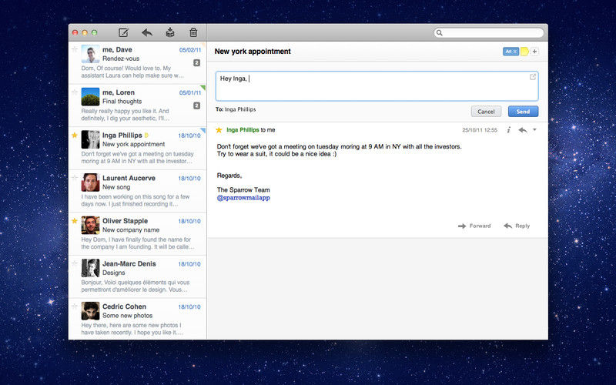
Task: Toggle the star next to Inga Phillips header
Action: (x=219, y=129)
